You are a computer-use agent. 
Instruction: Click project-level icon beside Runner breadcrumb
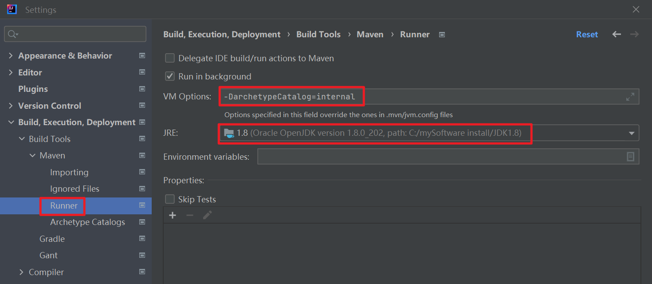tap(442, 35)
